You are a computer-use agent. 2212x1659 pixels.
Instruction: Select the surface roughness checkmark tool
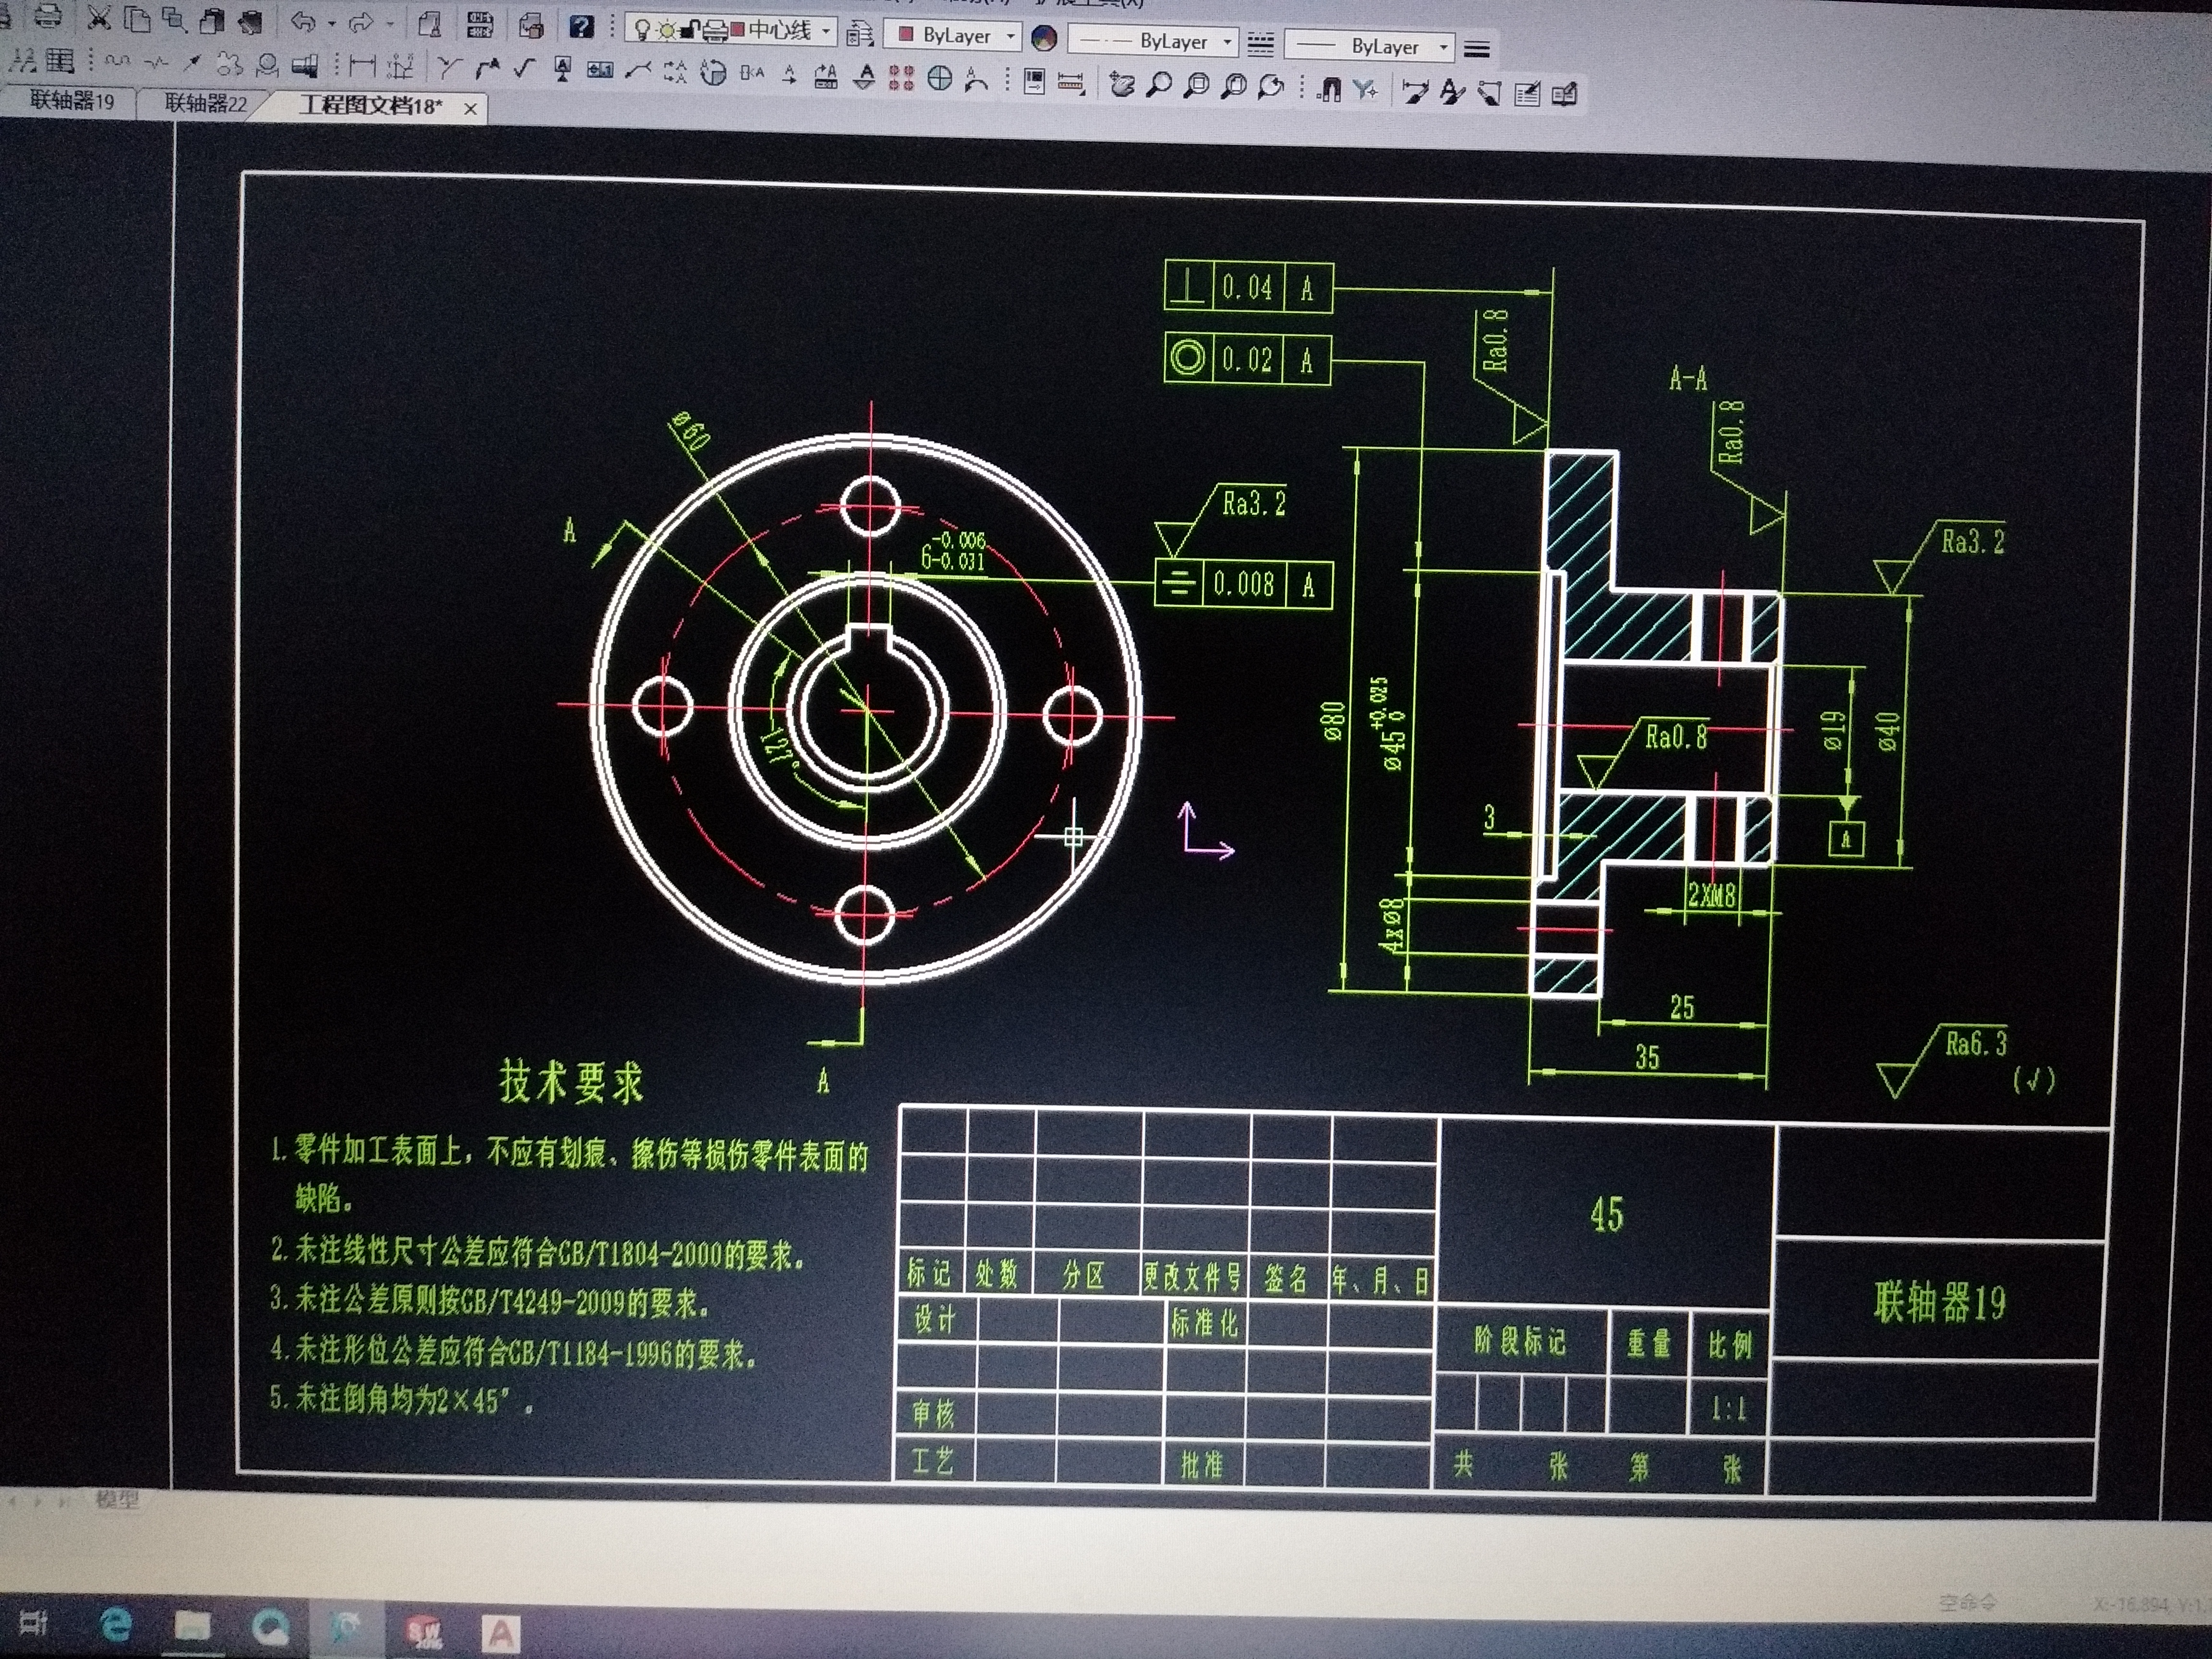coord(524,68)
